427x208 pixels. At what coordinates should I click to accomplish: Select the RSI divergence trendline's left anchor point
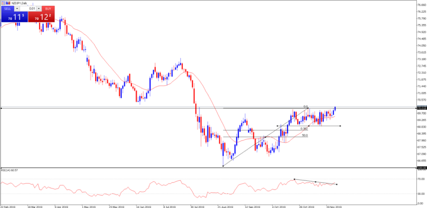point(294,179)
